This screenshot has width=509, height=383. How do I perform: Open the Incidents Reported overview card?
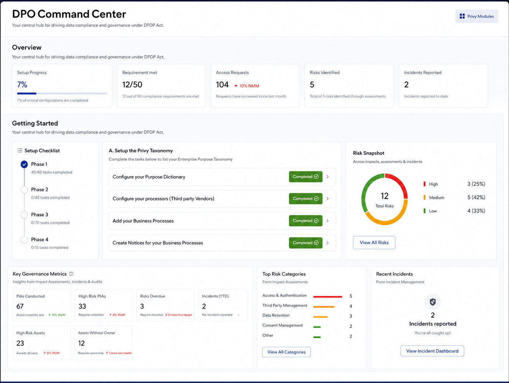pyautogui.click(x=443, y=85)
